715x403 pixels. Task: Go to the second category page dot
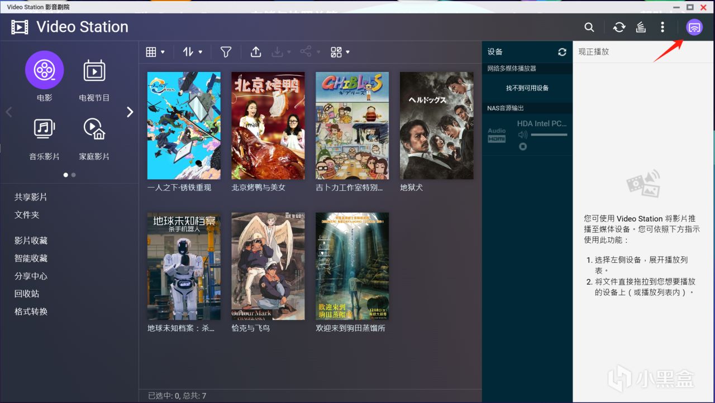(74, 175)
